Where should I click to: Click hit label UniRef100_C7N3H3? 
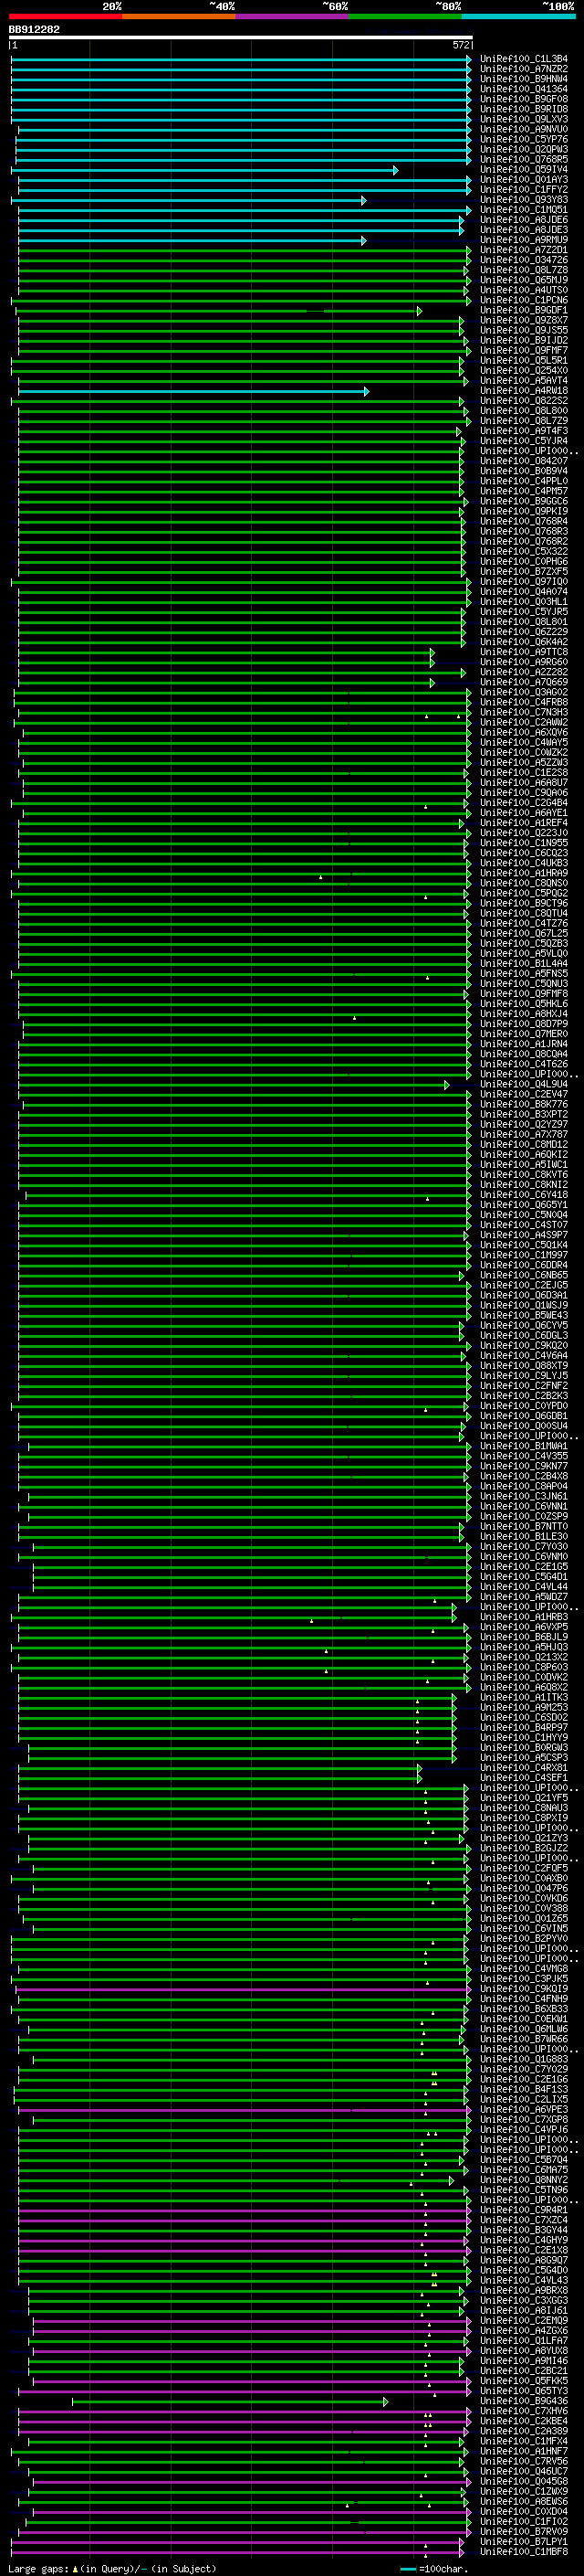coord(524,712)
